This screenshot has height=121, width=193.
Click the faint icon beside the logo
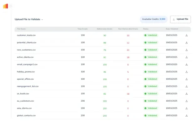click(11, 6)
